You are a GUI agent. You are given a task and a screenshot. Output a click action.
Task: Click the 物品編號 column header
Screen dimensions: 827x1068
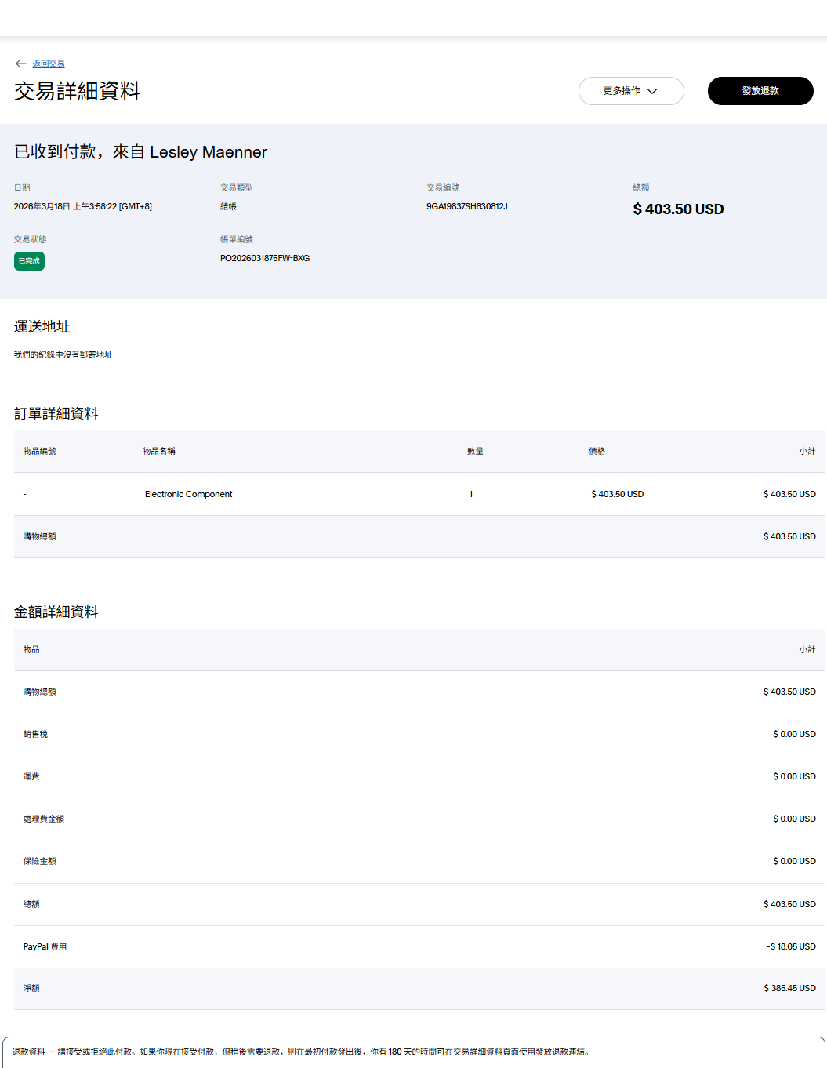pos(39,451)
